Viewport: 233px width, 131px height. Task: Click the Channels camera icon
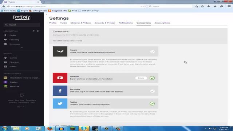pos(5,62)
